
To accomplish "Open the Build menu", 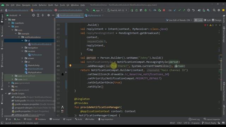I will pos(50,5).
